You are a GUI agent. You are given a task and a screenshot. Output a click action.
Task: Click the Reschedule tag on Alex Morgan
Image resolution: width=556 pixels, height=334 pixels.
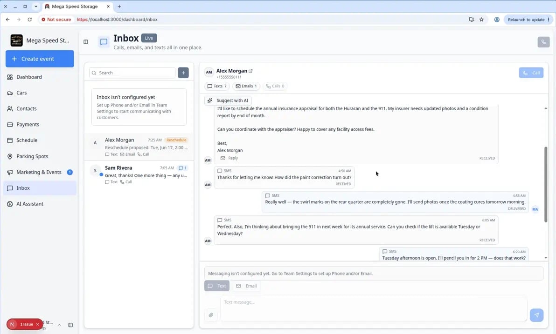pyautogui.click(x=176, y=140)
